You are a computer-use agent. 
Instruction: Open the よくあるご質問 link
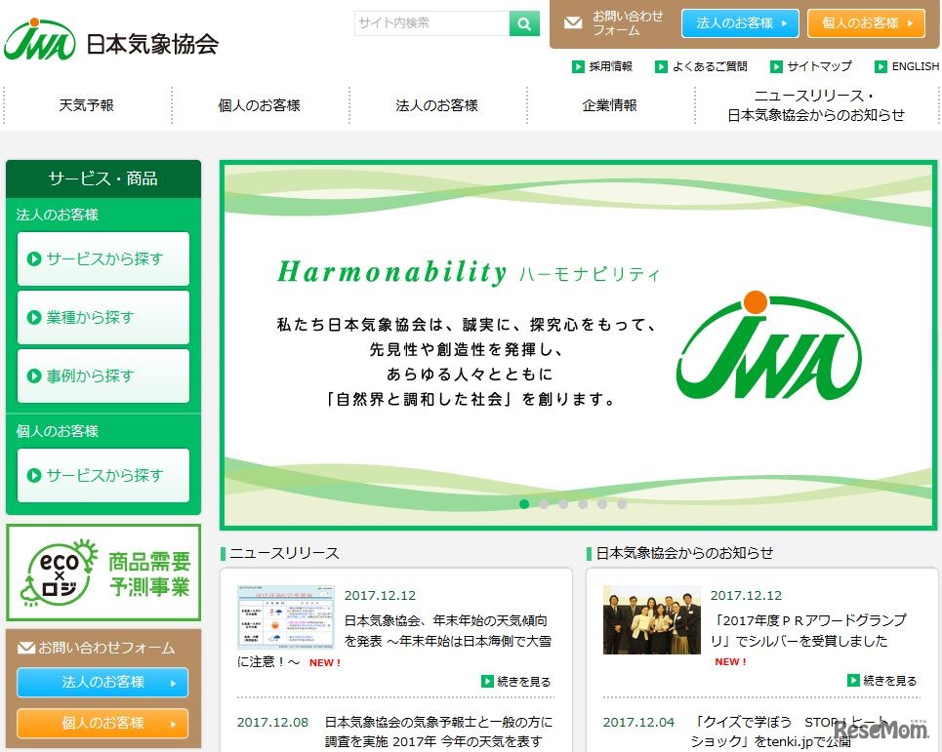(x=710, y=66)
